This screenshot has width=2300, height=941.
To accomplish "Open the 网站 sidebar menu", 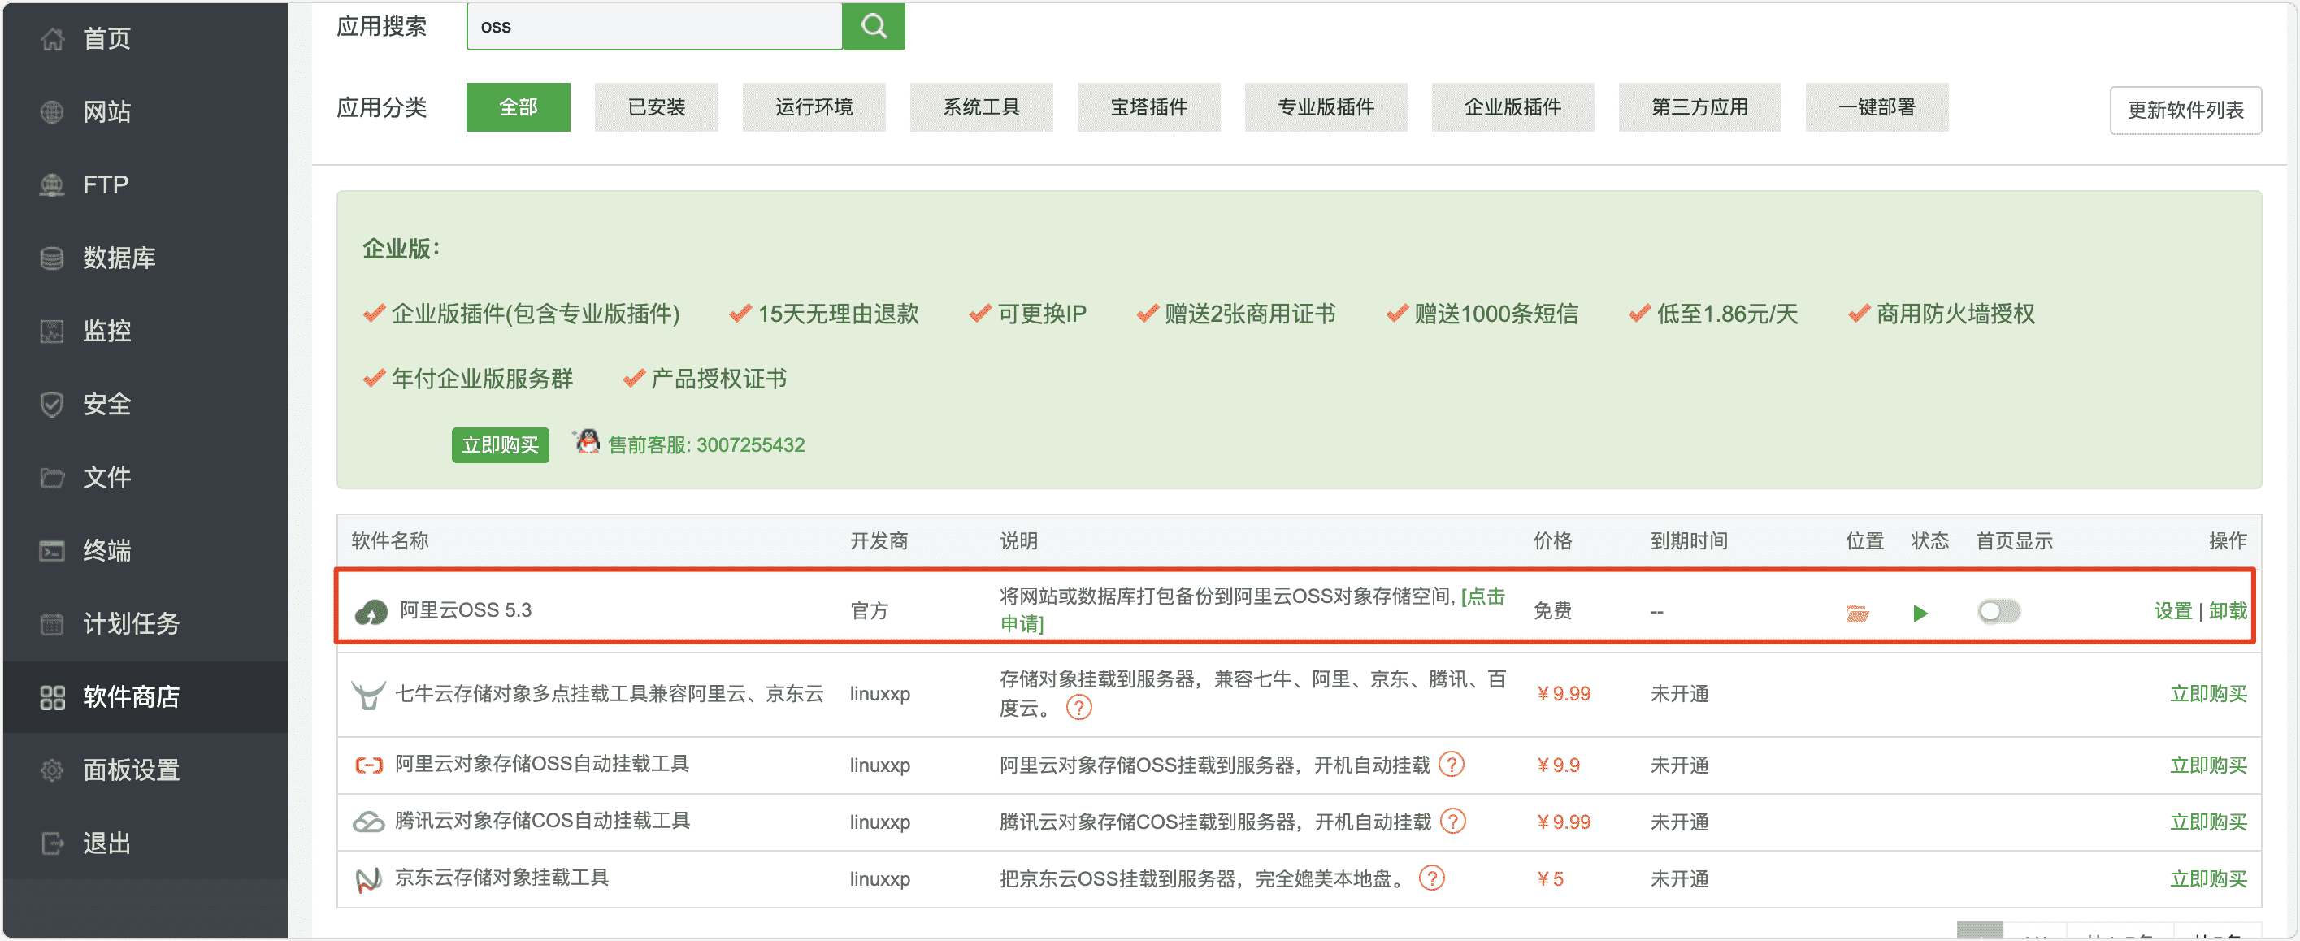I will click(x=145, y=111).
